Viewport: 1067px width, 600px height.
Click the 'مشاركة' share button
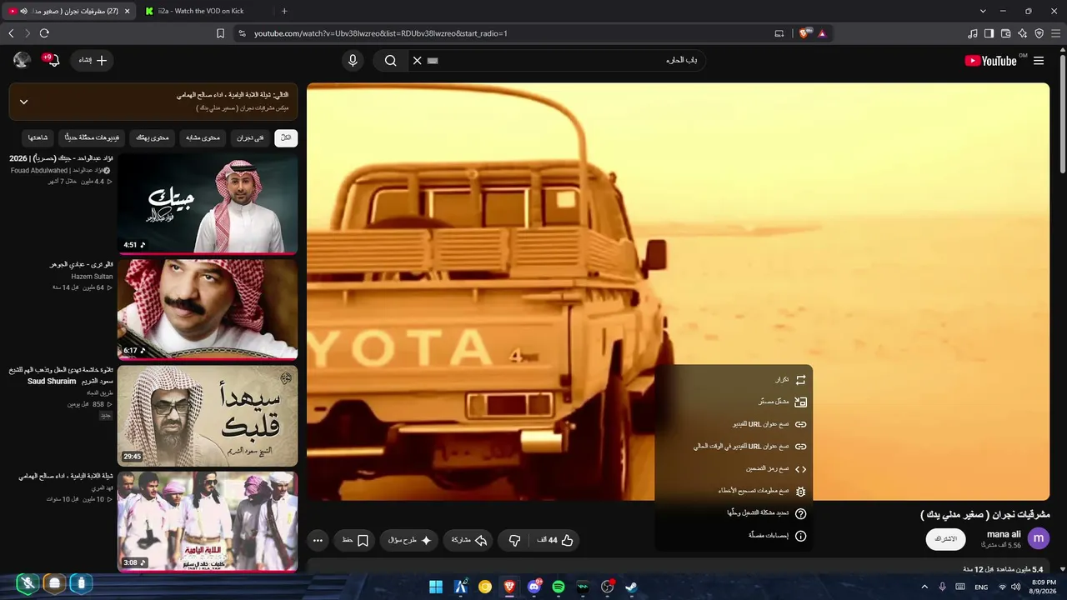tap(469, 540)
